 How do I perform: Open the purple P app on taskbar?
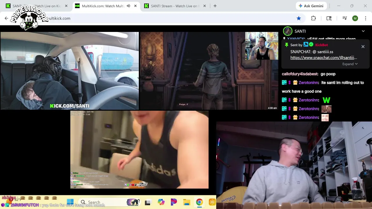(174, 202)
